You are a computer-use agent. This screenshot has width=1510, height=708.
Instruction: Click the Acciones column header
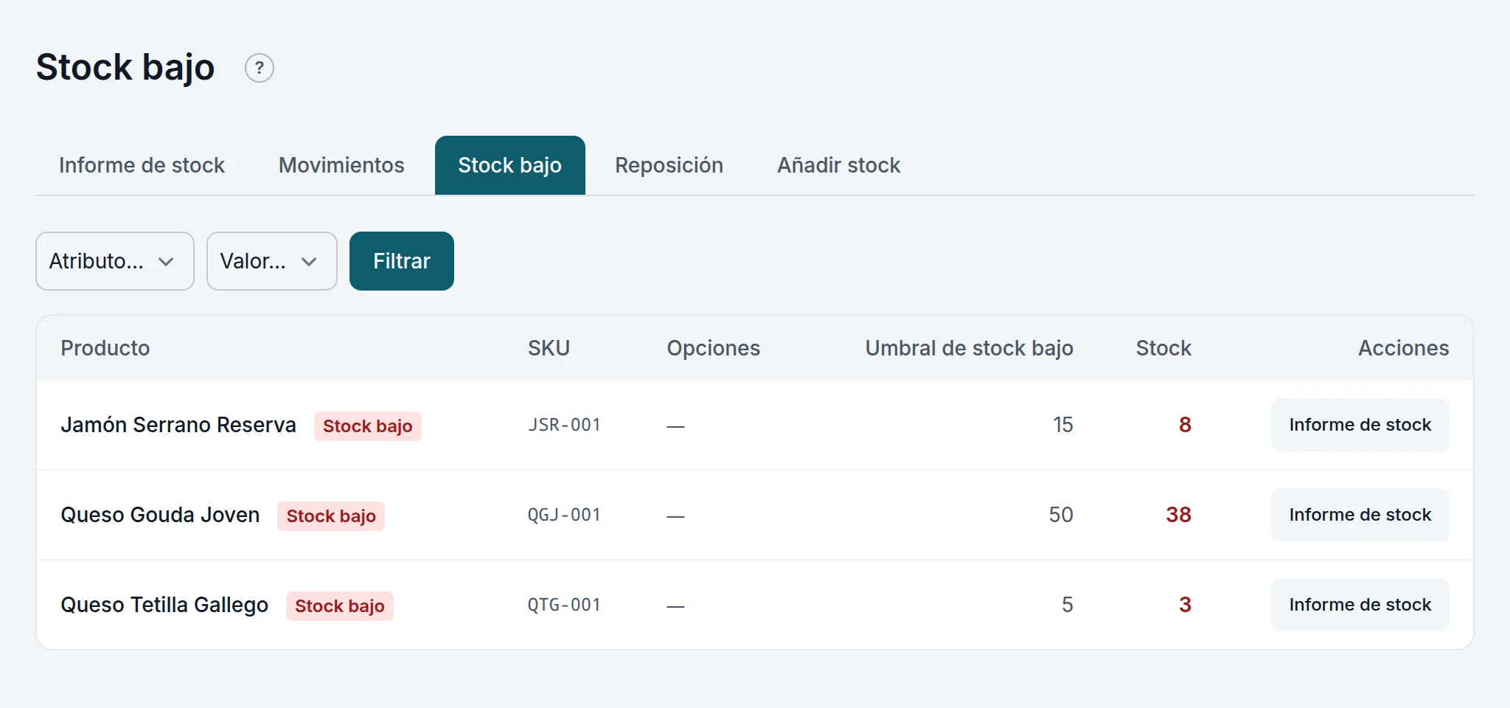(1404, 348)
